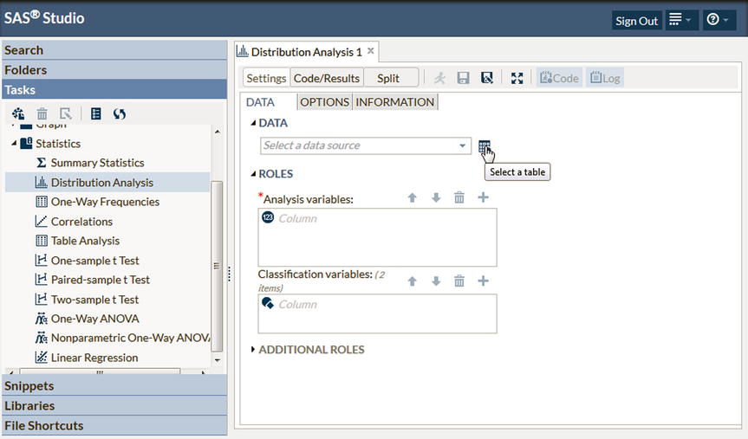
Task: Click the task tree vertical scrollbar thumb
Action: (x=217, y=266)
